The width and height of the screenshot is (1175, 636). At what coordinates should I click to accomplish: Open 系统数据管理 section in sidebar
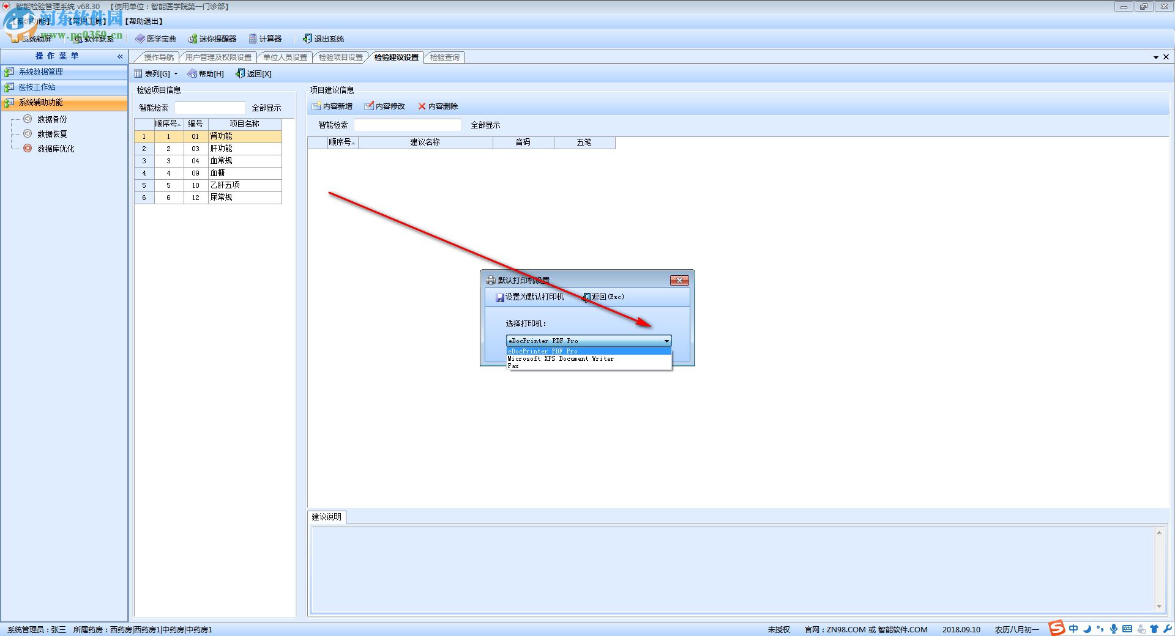64,72
